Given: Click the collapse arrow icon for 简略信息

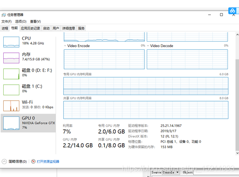Looking at the screenshot, I should point(4,161).
